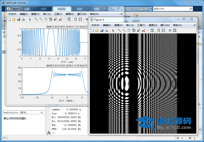Open 编辑(E) menu in Figure 2
This screenshot has height=142, width=204.
(x=107, y=25)
